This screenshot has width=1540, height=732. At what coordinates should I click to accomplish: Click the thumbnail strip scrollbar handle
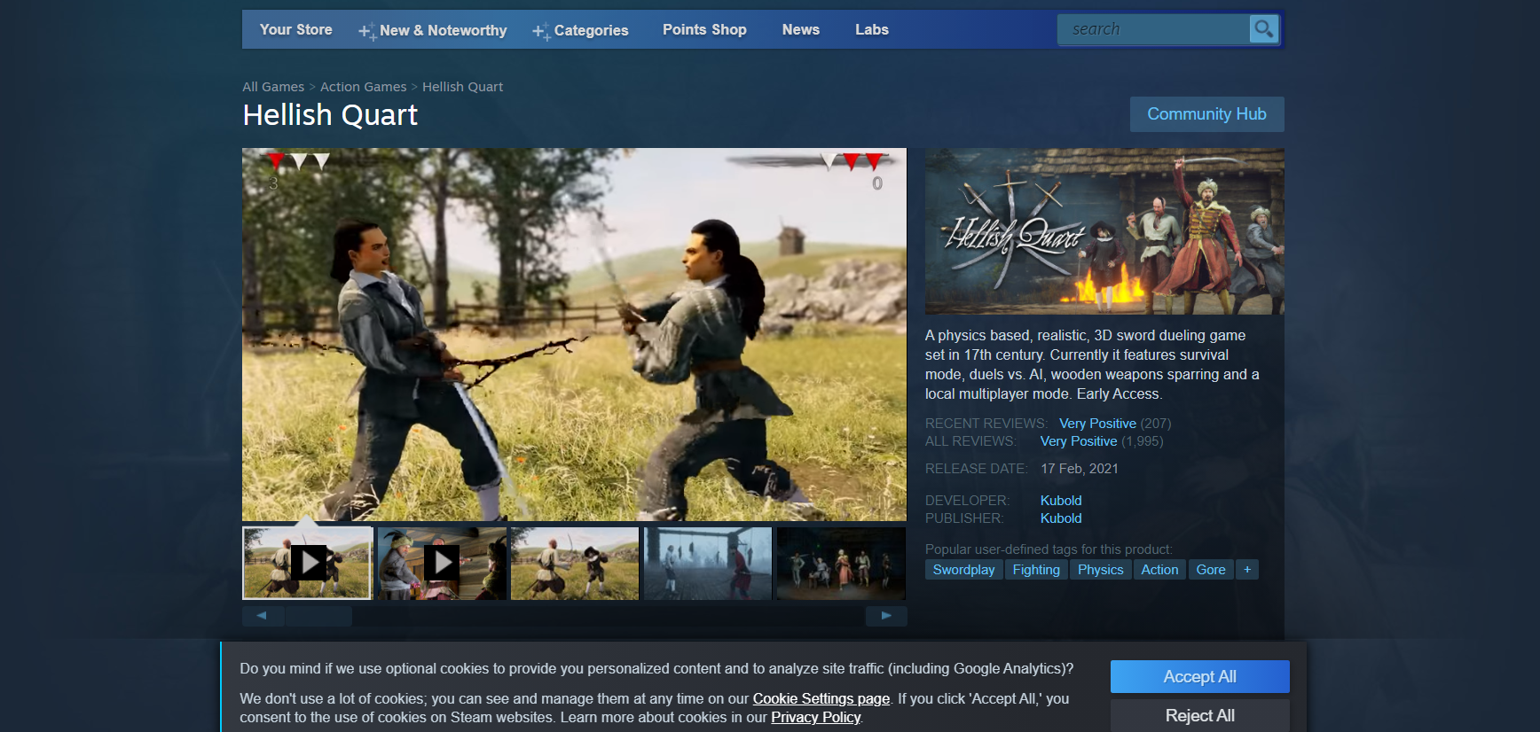[x=318, y=615]
